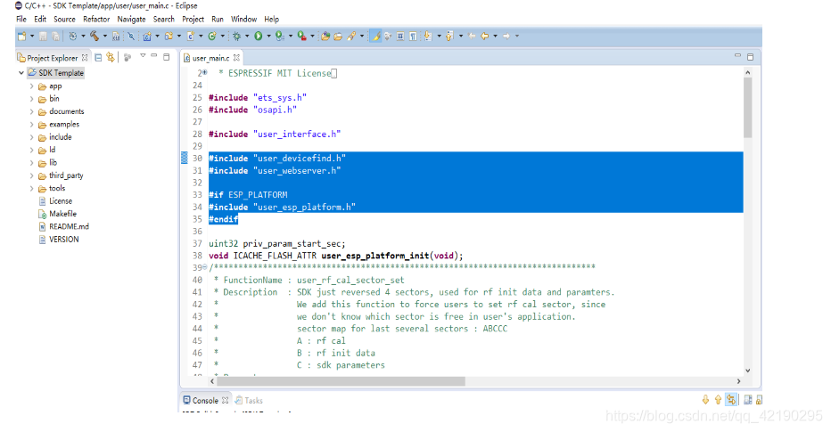Click the build configuration gear icon
Viewport: 831px width, 432px height.
pyautogui.click(x=72, y=36)
